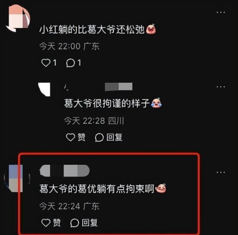238x235 pixels.
Task: Tap reply bubble on the 22:28 comment
Action: [x=99, y=138]
